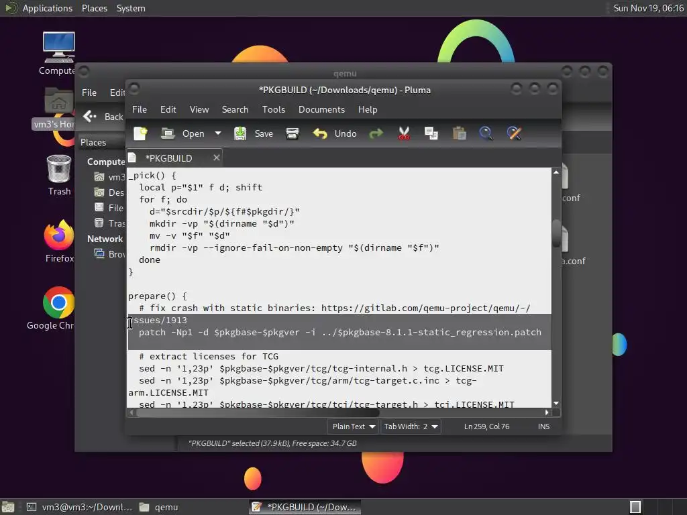Close the *PKGBUILD tab

217,158
